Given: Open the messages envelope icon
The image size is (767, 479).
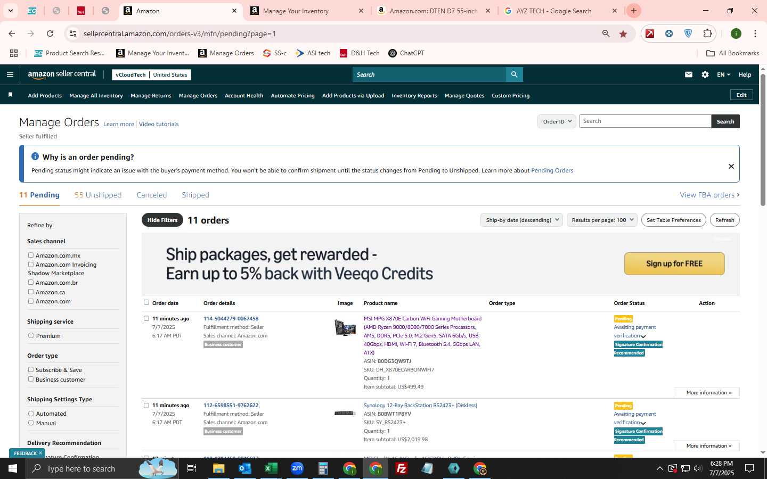Looking at the screenshot, I should (x=688, y=75).
